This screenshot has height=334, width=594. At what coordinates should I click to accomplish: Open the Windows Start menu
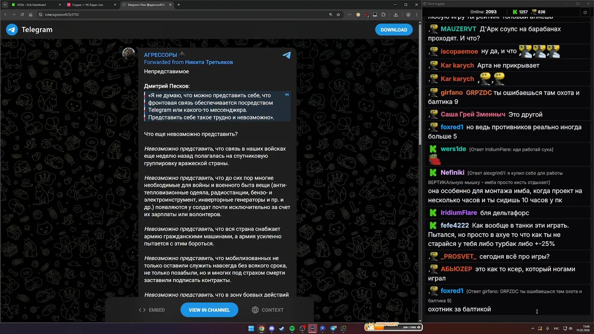point(251,328)
